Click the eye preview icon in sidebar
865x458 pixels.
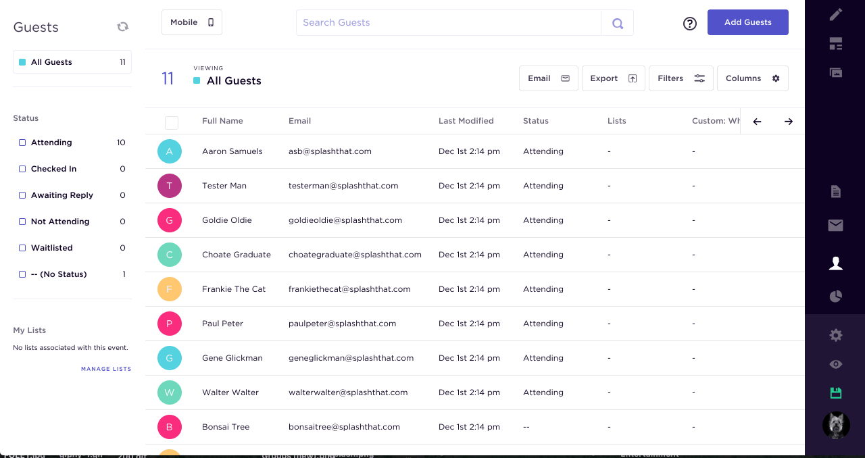tap(836, 364)
